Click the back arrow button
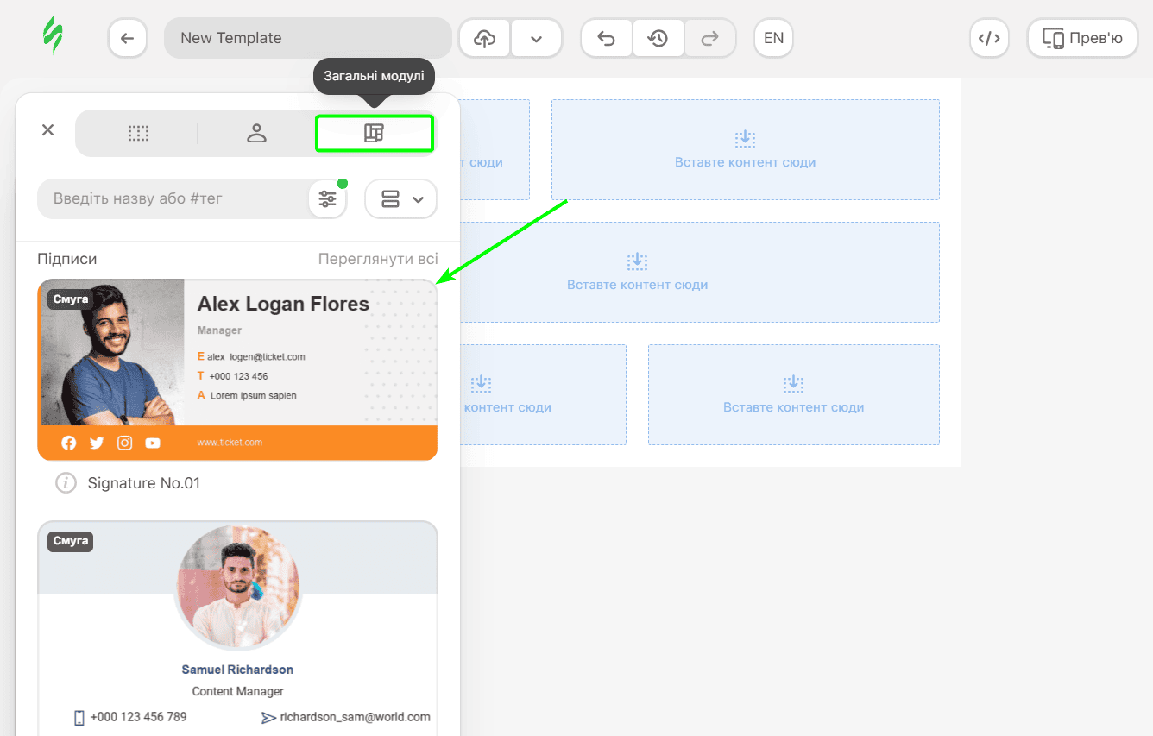This screenshot has height=736, width=1153. click(x=128, y=38)
